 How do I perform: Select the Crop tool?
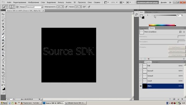point(3,27)
